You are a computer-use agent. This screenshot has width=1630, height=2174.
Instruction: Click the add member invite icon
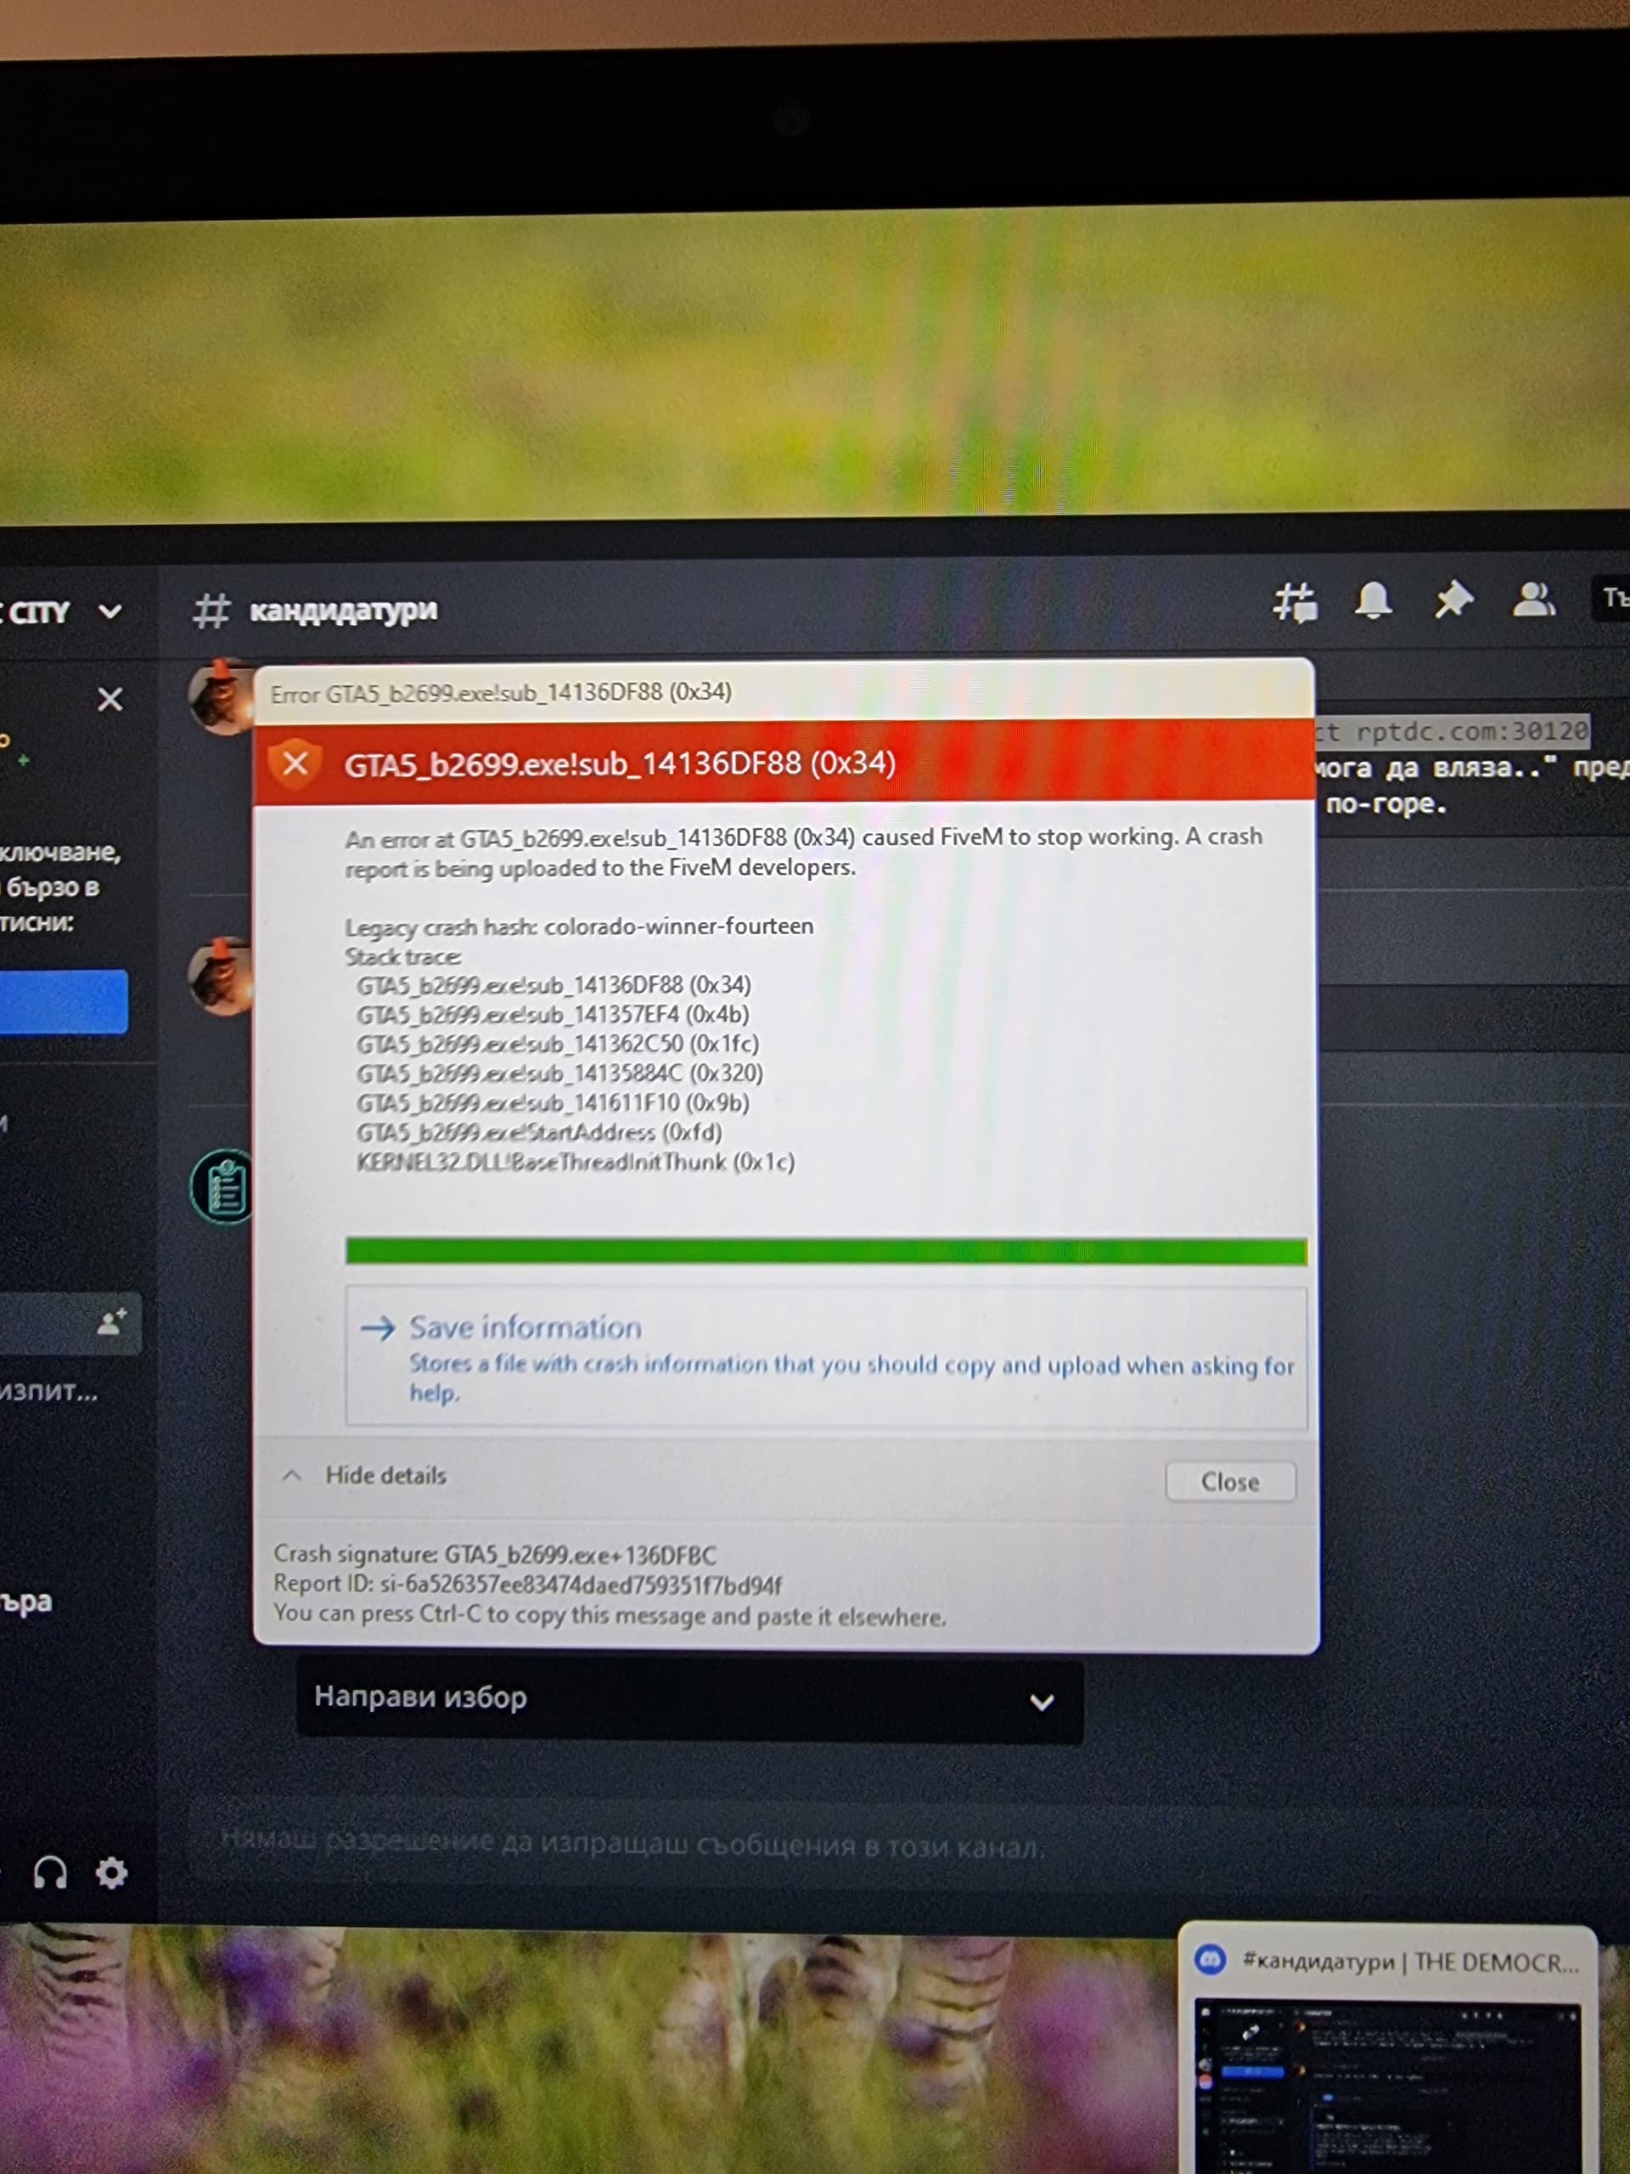(112, 1322)
